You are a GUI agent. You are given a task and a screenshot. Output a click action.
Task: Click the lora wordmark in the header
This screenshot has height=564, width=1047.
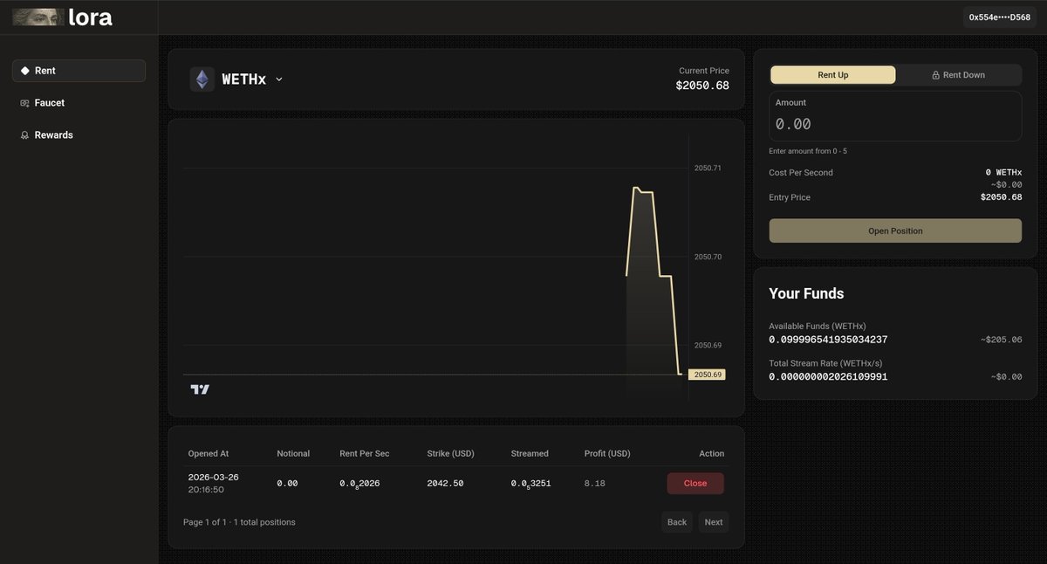point(92,17)
